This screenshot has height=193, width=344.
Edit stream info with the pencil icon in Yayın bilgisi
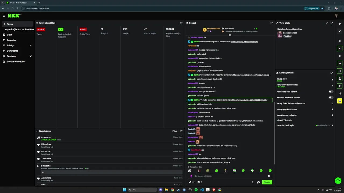pos(327,23)
